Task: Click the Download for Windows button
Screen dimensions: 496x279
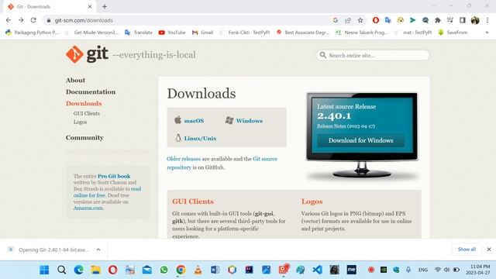Action: point(360,140)
